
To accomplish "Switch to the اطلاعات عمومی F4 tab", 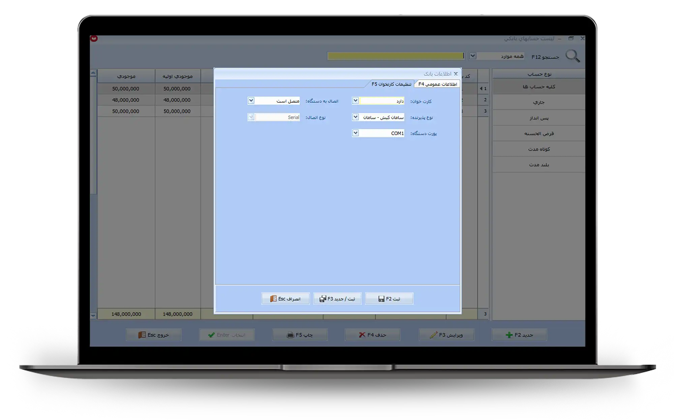I will coord(437,84).
